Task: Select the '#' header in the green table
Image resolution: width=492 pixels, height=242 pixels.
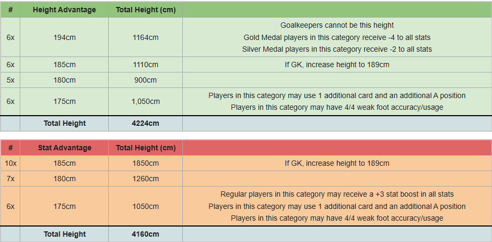Action: click(10, 10)
